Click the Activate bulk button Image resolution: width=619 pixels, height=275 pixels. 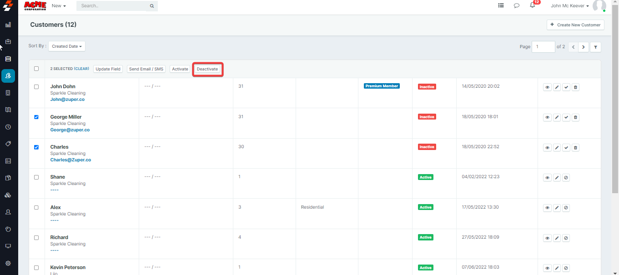coord(180,69)
